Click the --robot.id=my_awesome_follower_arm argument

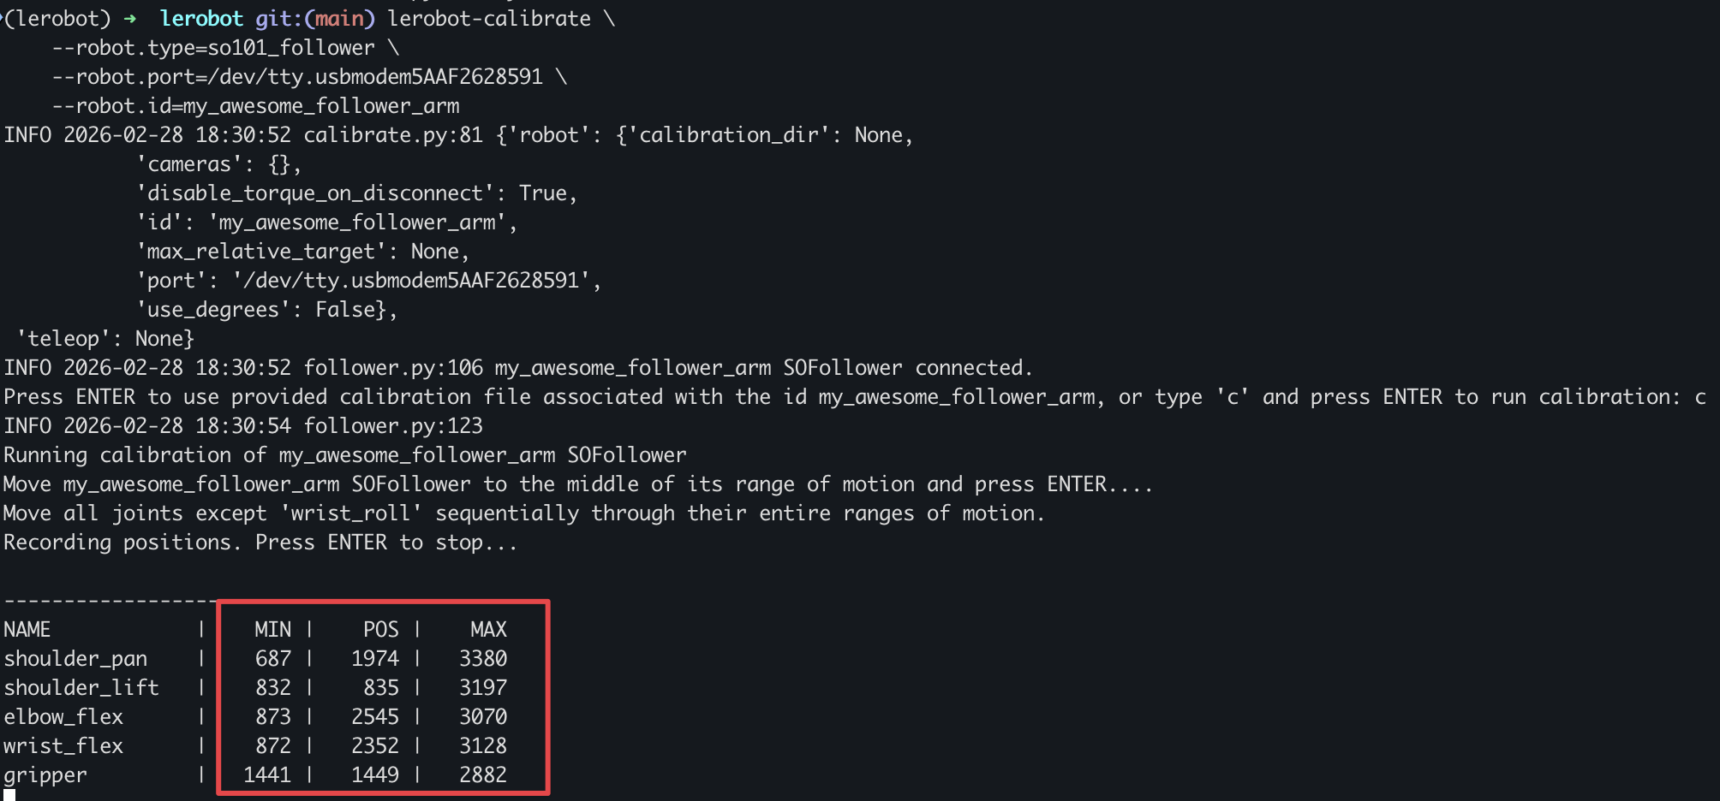pos(255,106)
